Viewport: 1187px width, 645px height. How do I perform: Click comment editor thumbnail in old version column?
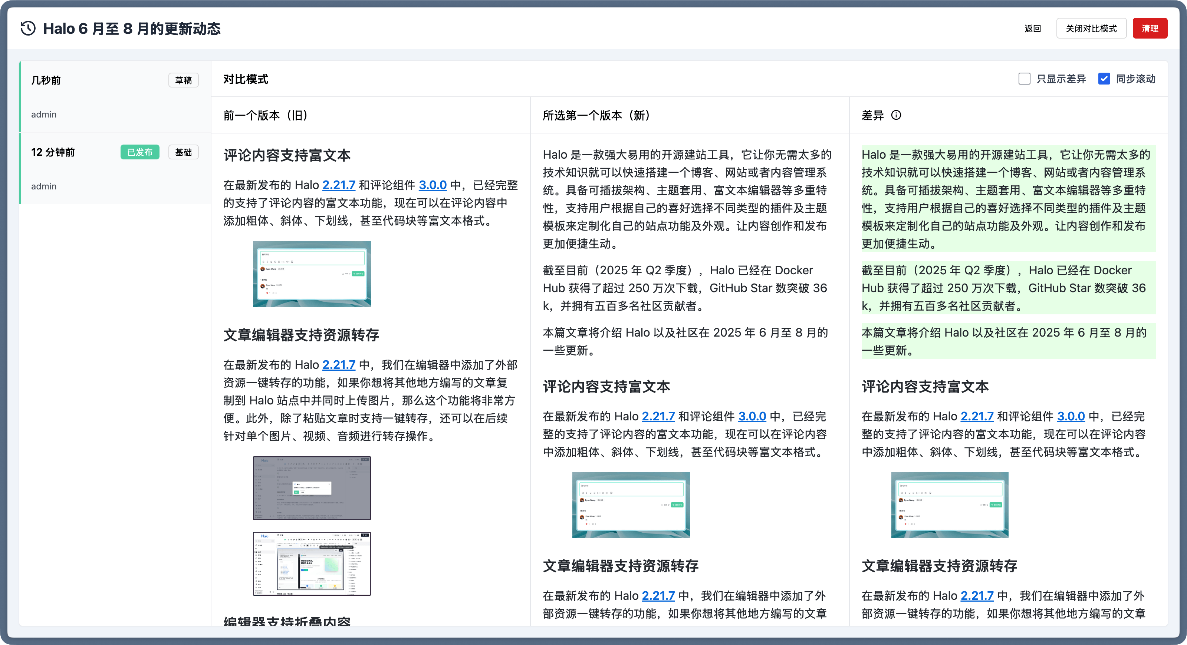click(312, 274)
